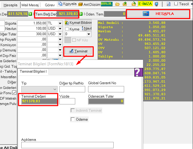
Task: Enable the Ödeme checkbox
Action: (x=73, y=120)
